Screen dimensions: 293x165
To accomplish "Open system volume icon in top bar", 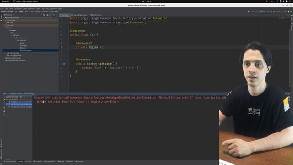I will 283,1.
